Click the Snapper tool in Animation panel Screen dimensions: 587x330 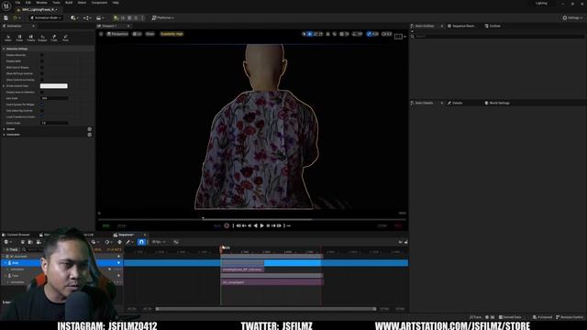click(x=42, y=38)
